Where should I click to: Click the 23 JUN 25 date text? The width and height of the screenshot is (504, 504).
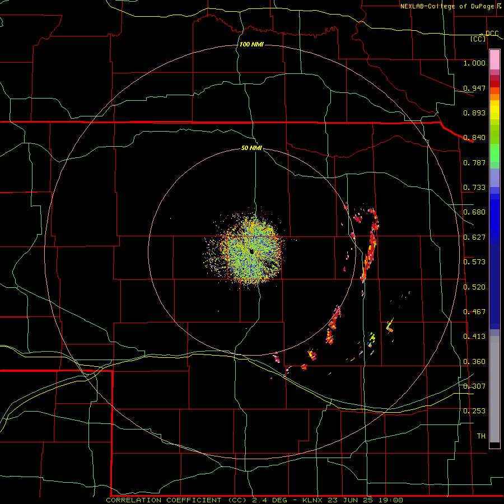tap(349, 500)
